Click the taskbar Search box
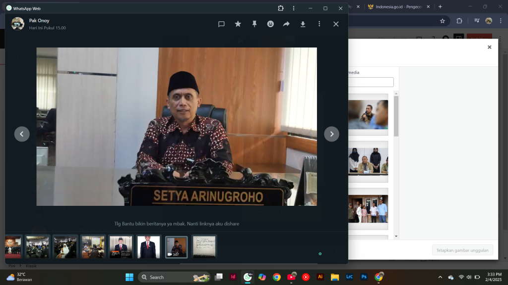Image resolution: width=508 pixels, height=285 pixels. point(174,277)
